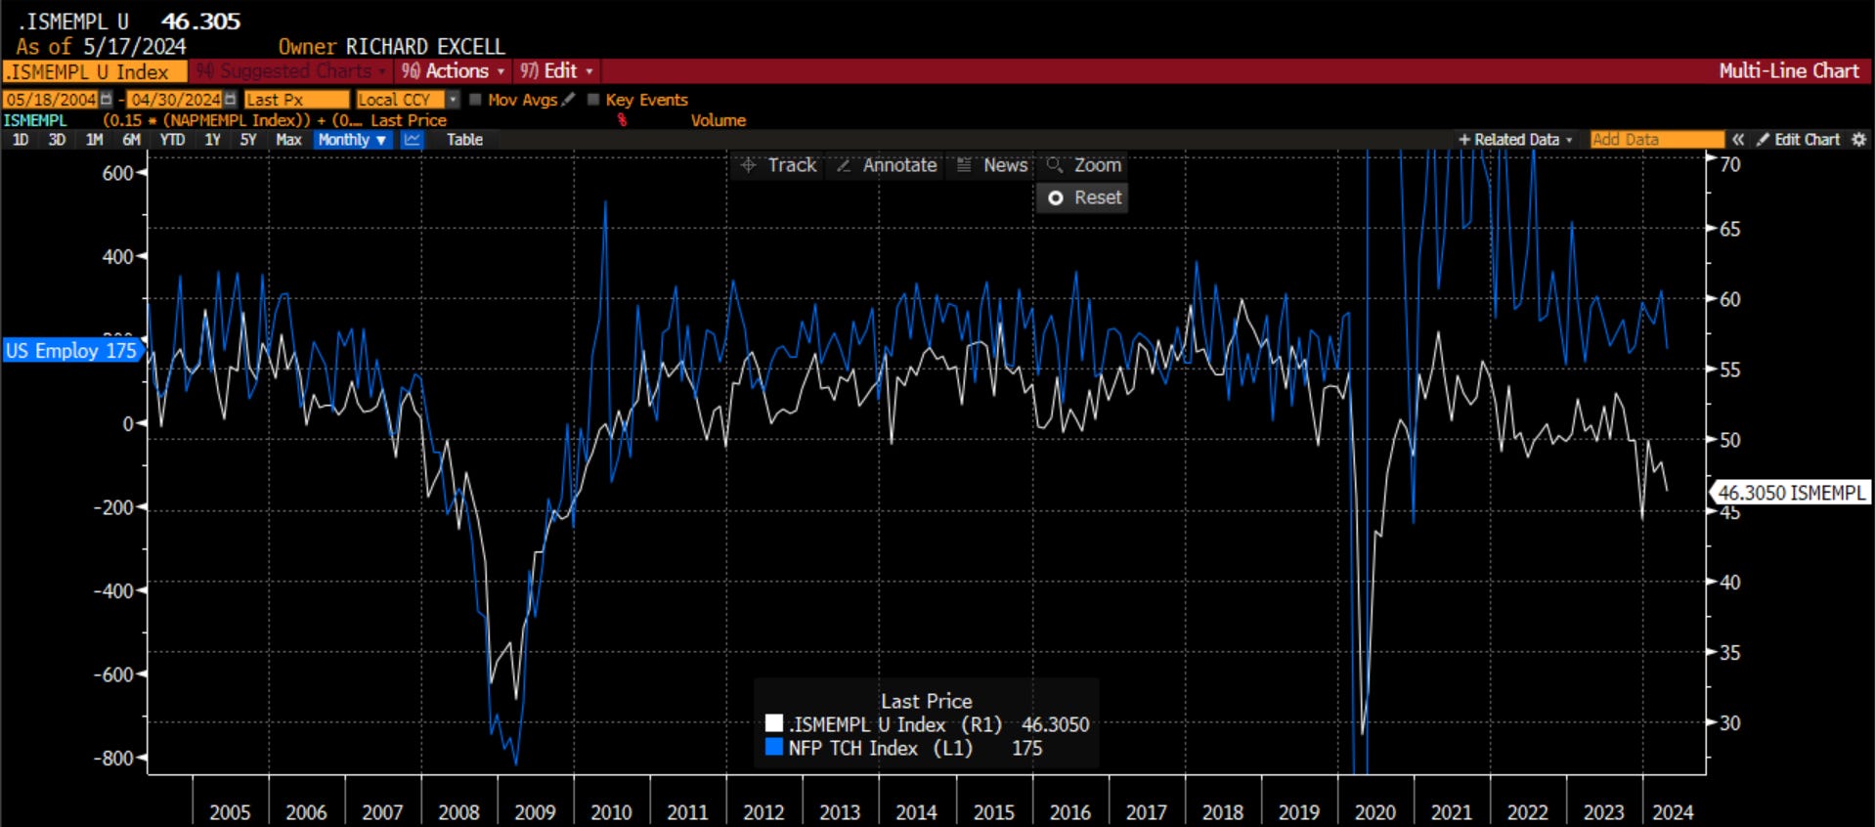Open chart settings gear icon
The width and height of the screenshot is (1875, 827).
(1859, 140)
